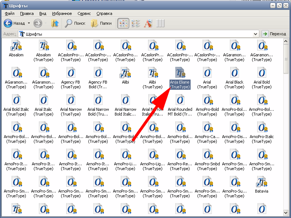This screenshot has width=291, height=218.
Task: Go back with the Назад button
Action: tap(14, 23)
